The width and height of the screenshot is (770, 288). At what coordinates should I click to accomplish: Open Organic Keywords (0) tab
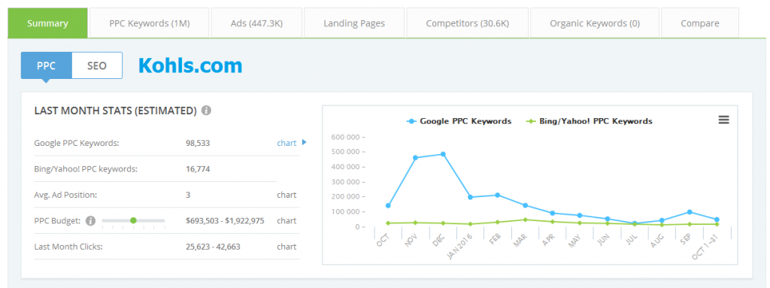[x=595, y=23]
